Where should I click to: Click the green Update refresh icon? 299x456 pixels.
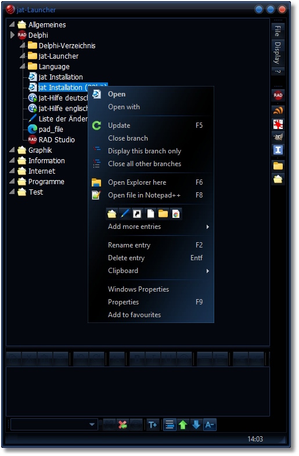click(96, 125)
